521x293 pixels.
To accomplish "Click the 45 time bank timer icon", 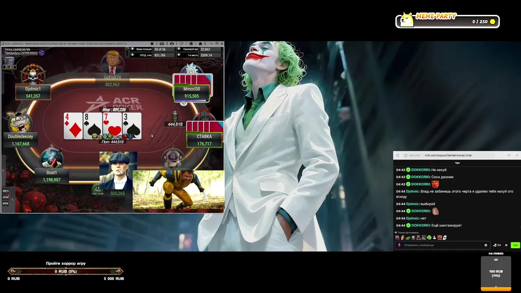I will tap(97, 189).
